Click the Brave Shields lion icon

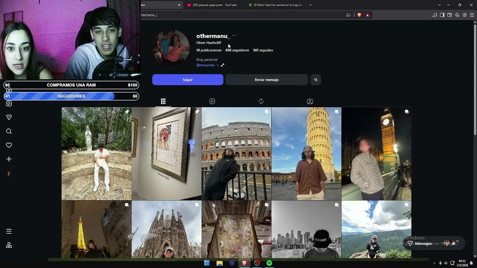coord(359,15)
